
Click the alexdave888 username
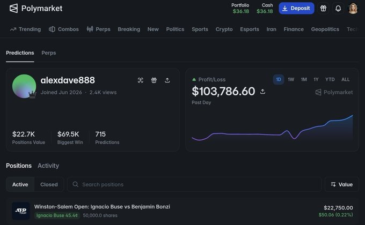[x=68, y=80]
